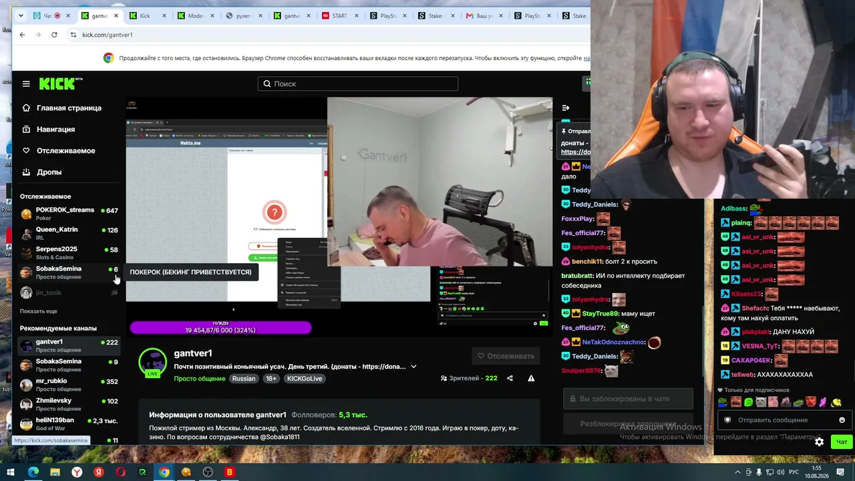Open recommended channel heliN139ban
The width and height of the screenshot is (855, 481).
[x=69, y=424]
